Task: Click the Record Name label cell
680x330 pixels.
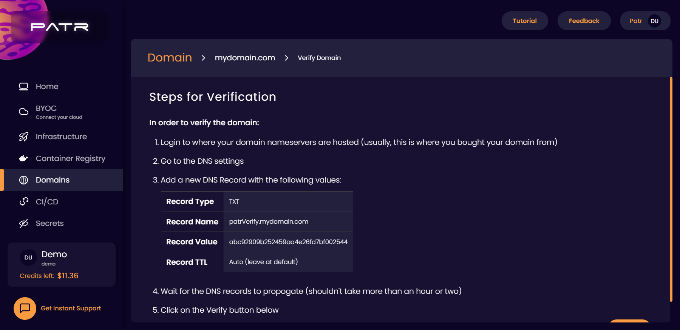Action: point(192,222)
